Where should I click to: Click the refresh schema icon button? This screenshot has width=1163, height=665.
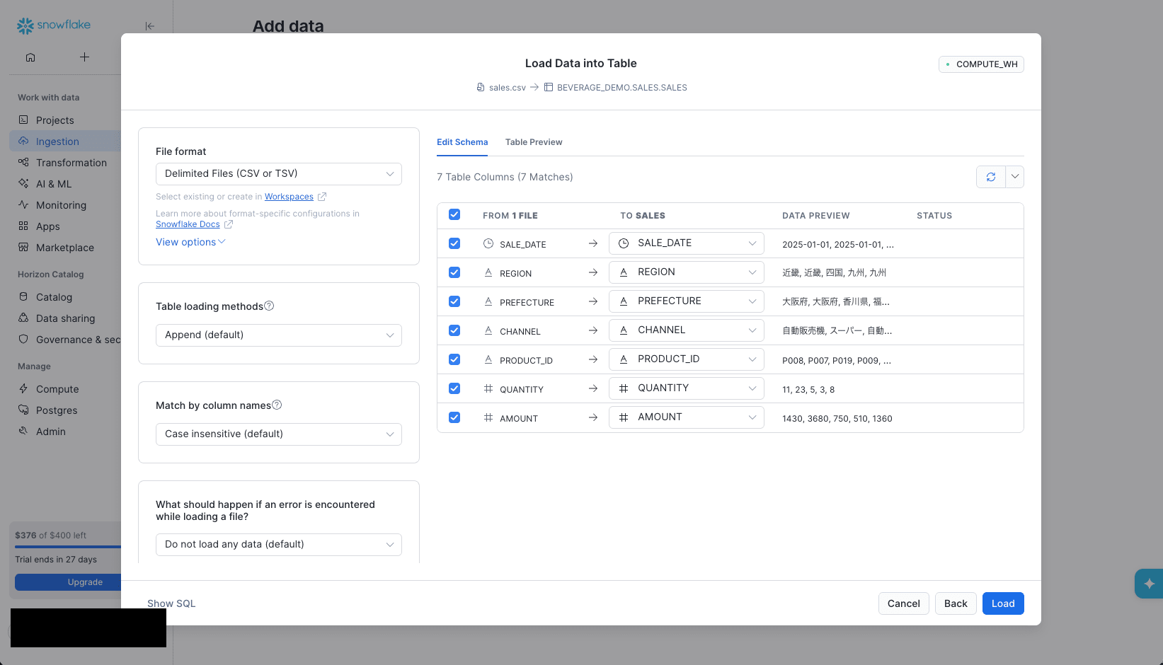pyautogui.click(x=991, y=177)
